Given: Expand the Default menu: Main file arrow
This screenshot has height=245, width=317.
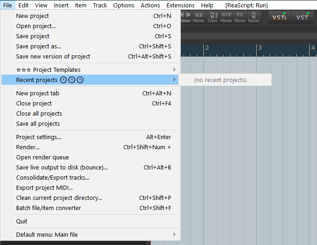Looking at the screenshot, I should 174,234.
